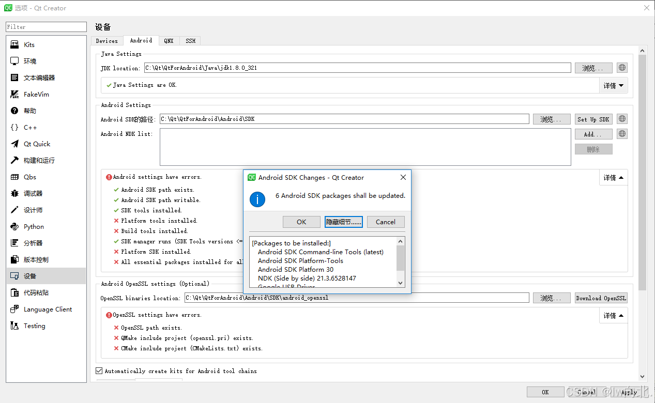Open the 帮助 question mark icon
Viewport: 655px width, 403px height.
14,111
